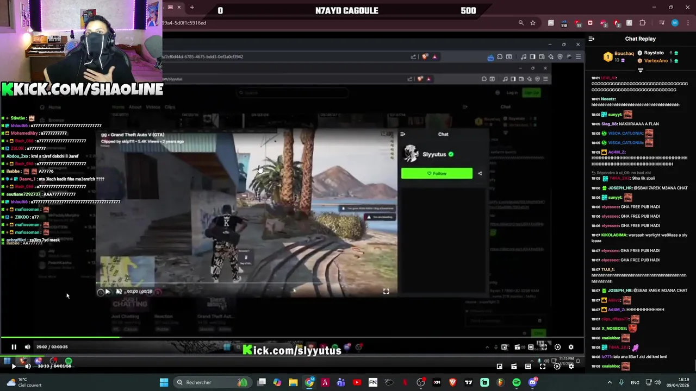Click the green Follow button for Slyyutus

pos(437,173)
